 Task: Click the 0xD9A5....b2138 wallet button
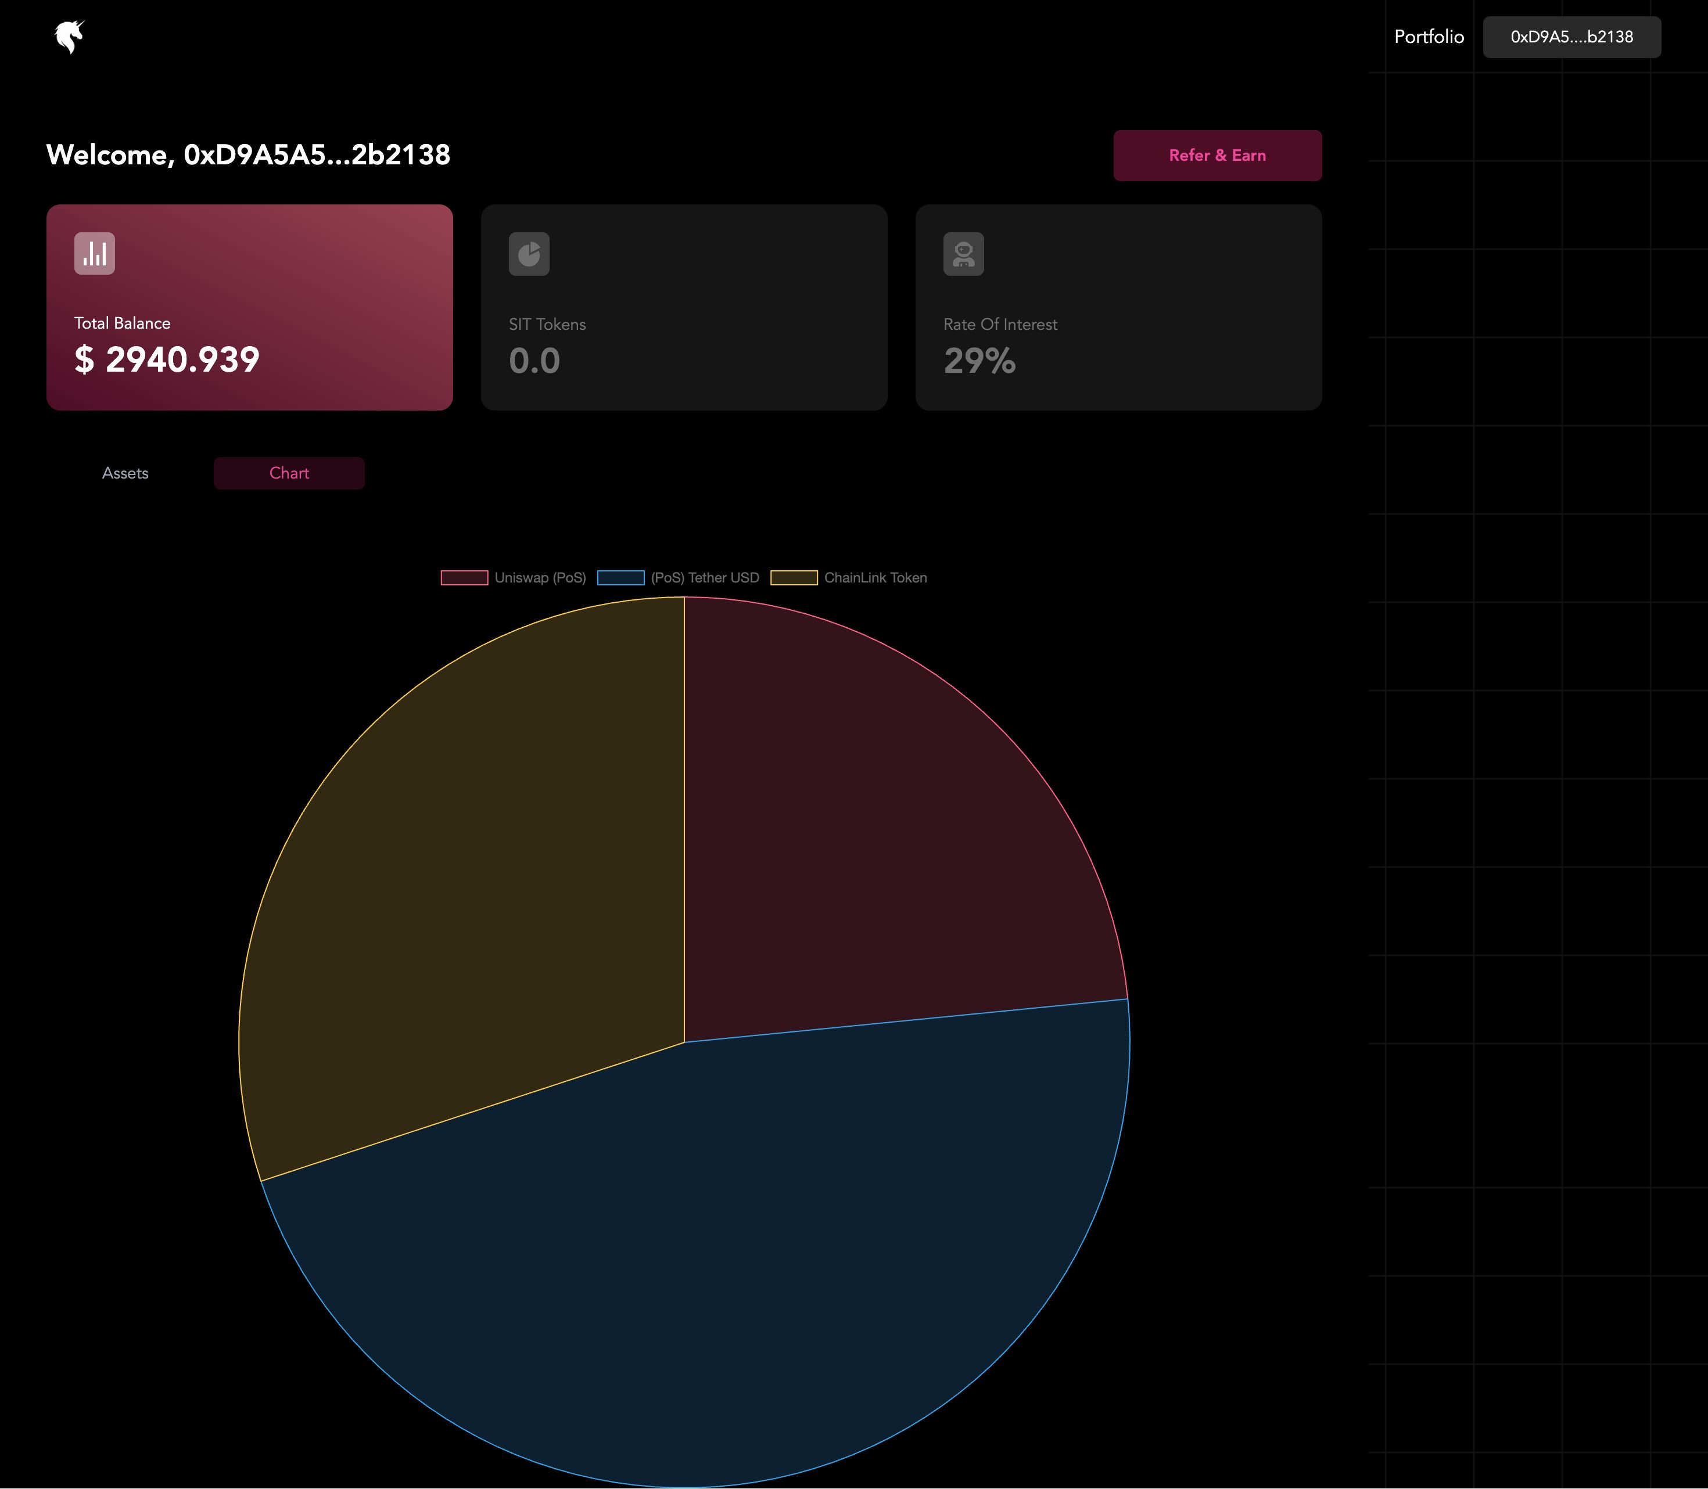tap(1571, 37)
